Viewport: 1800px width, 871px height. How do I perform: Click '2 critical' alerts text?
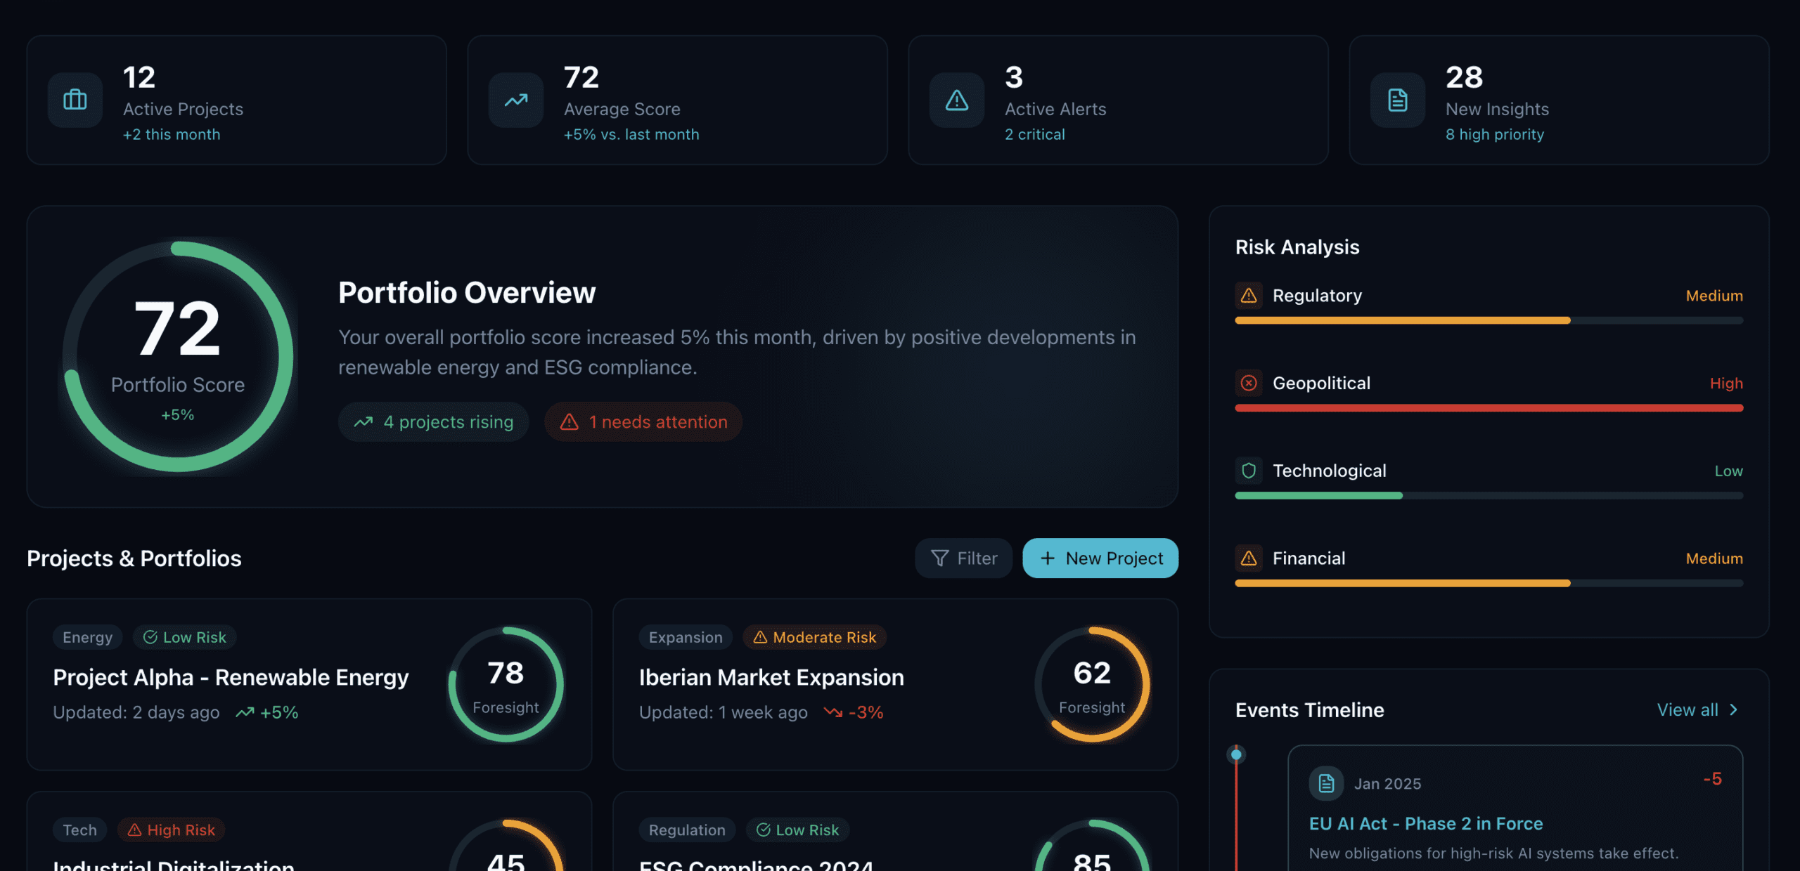point(1035,134)
